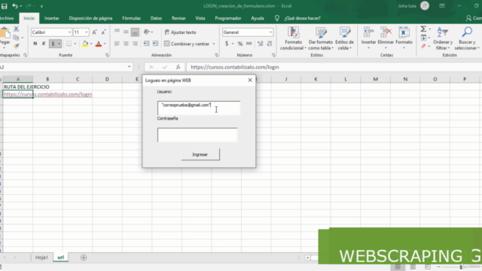Open the Programador tab
The image size is (482, 271).
[228, 18]
